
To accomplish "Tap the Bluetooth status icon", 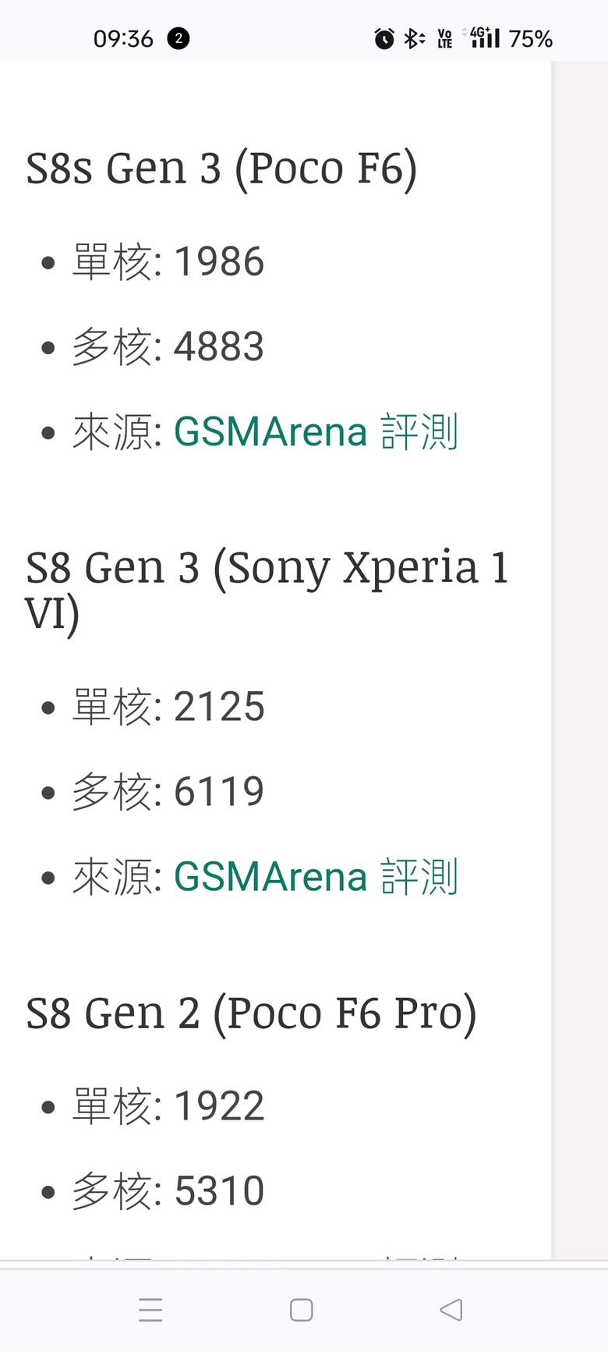I will [414, 38].
